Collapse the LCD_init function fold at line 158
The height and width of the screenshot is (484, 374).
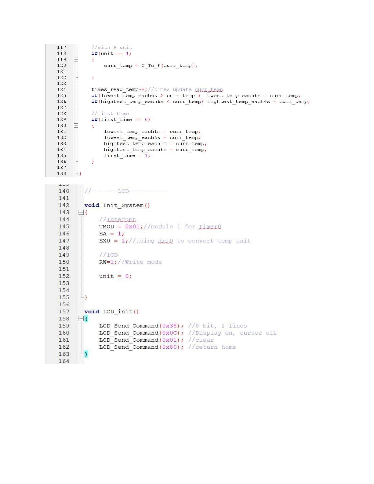[81, 318]
